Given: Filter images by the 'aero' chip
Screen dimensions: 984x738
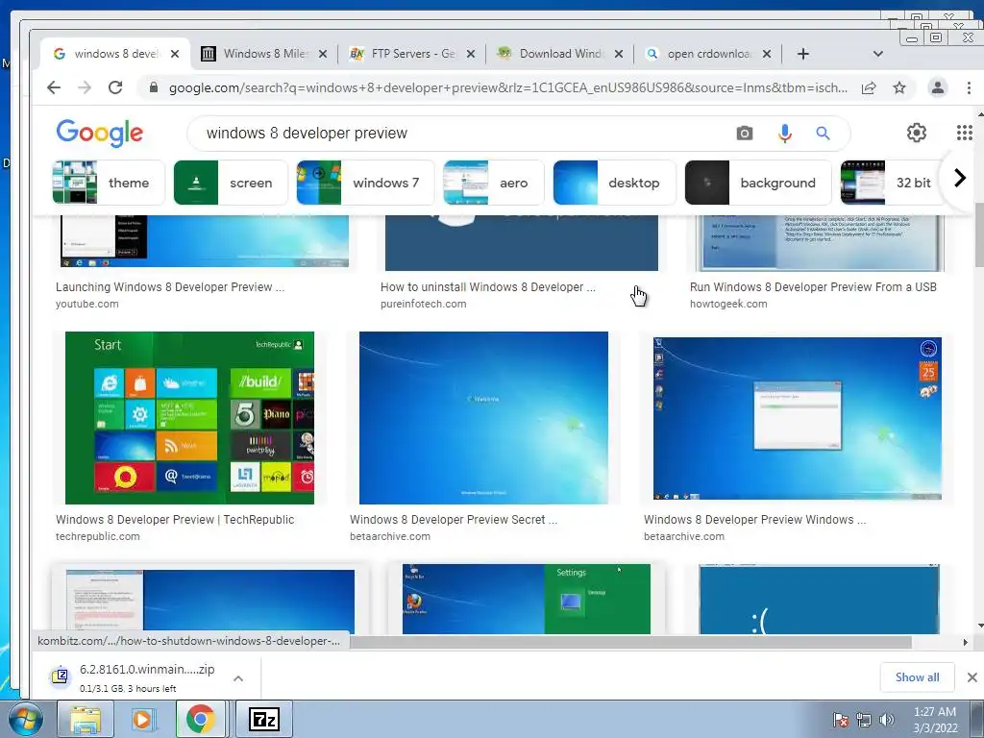Looking at the screenshot, I should pos(493,183).
